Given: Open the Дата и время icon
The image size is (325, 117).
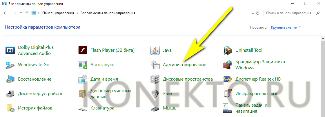Looking at the screenshot, I should tap(82, 79).
